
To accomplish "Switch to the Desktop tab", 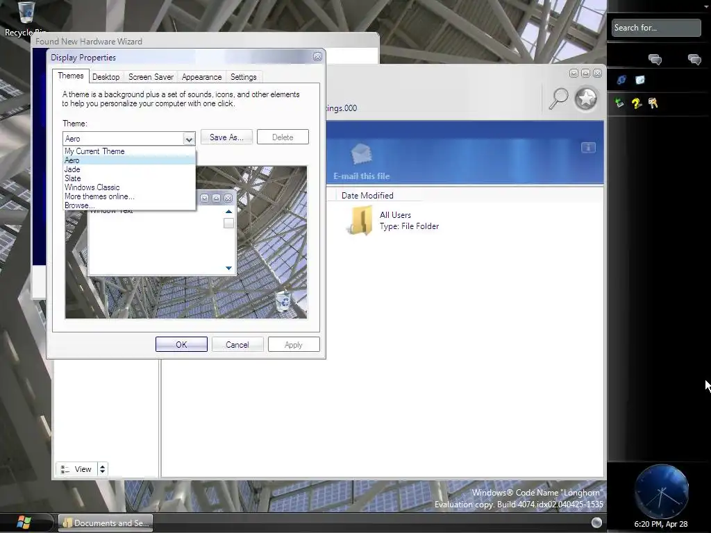I will click(106, 77).
